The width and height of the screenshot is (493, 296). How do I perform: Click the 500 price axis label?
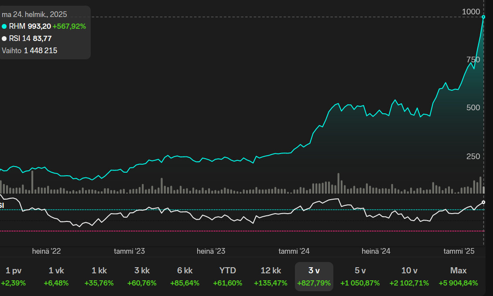pyautogui.click(x=473, y=108)
